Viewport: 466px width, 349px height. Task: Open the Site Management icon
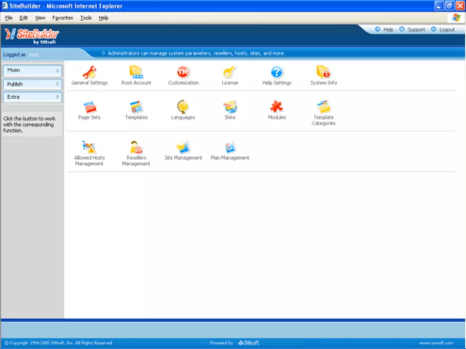[183, 147]
